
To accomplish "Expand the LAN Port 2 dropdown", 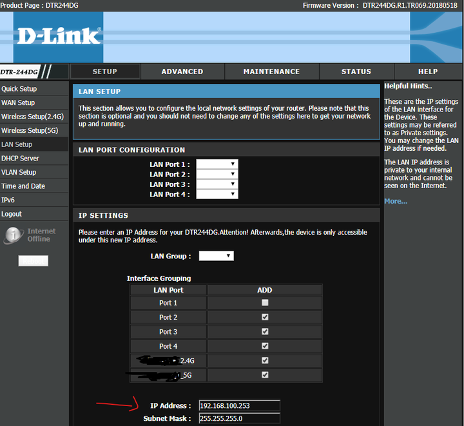I will (x=217, y=174).
